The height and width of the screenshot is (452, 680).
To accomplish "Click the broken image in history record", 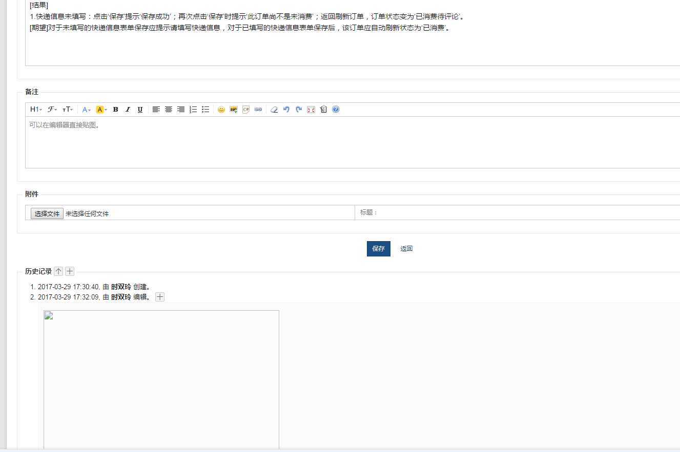I will pyautogui.click(x=161, y=380).
